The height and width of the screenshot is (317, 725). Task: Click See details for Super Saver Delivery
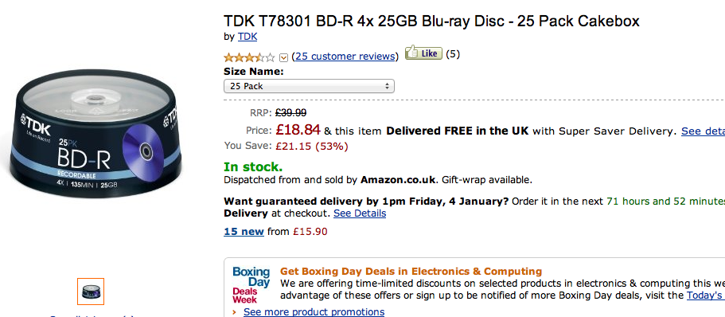point(703,131)
